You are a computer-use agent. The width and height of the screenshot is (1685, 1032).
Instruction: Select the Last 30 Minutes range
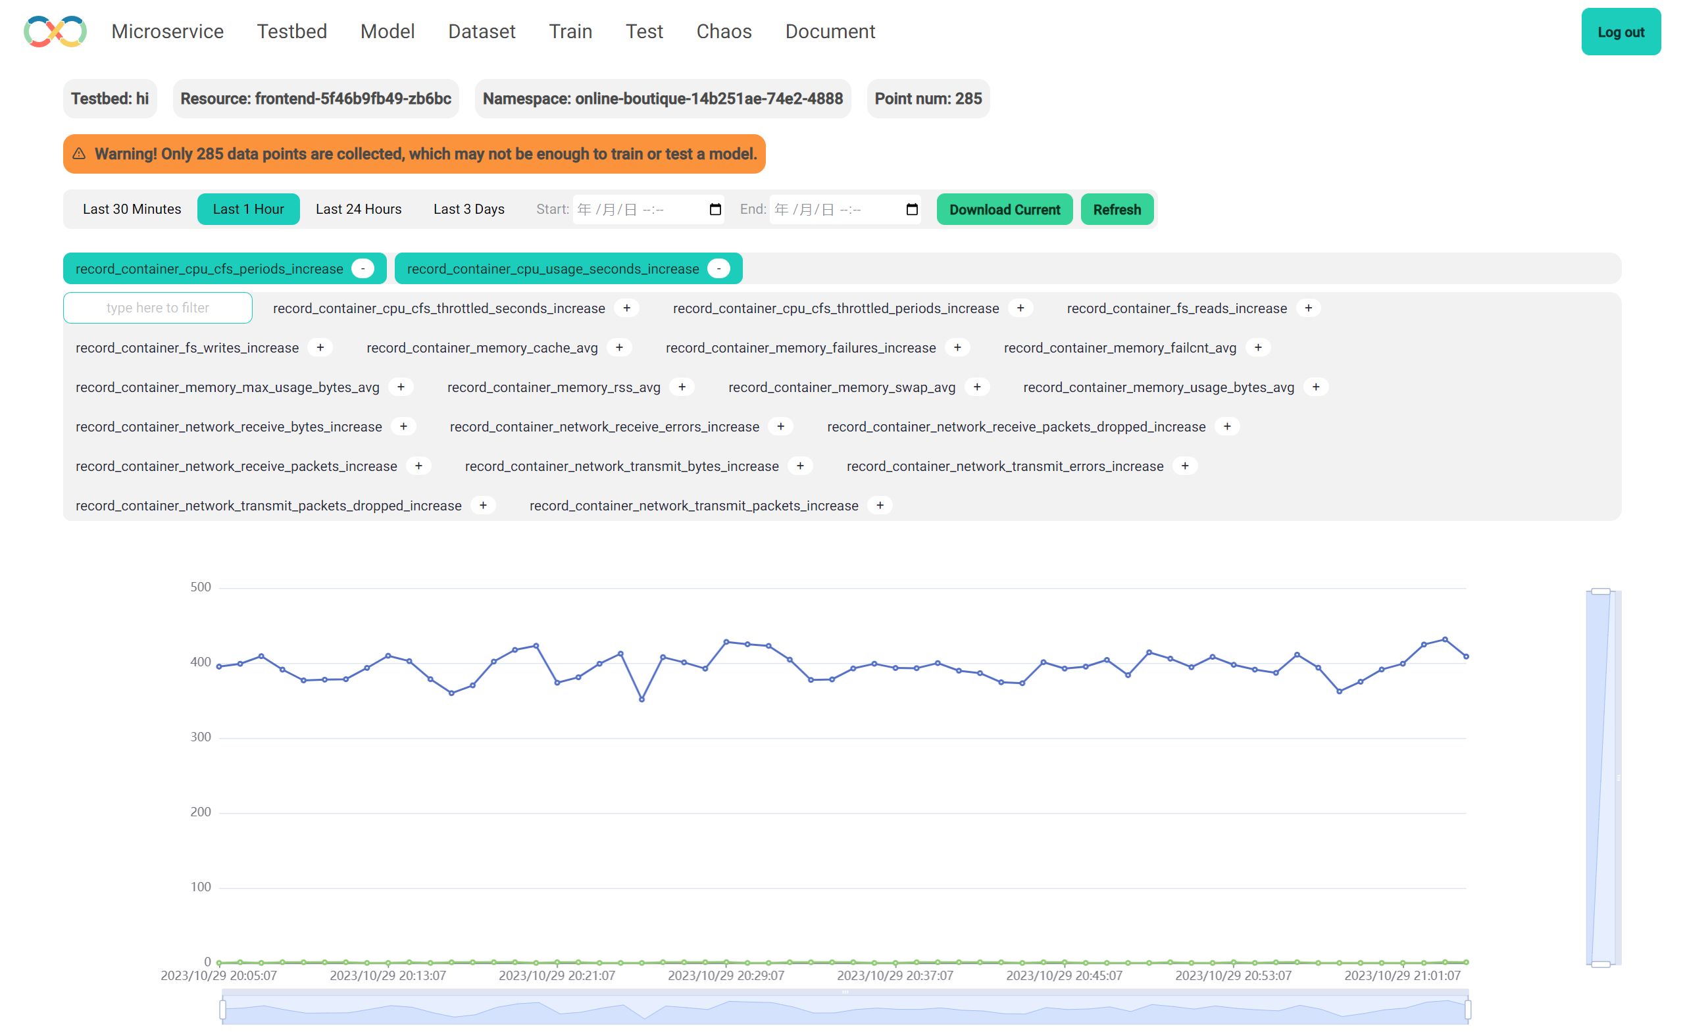pyautogui.click(x=132, y=209)
